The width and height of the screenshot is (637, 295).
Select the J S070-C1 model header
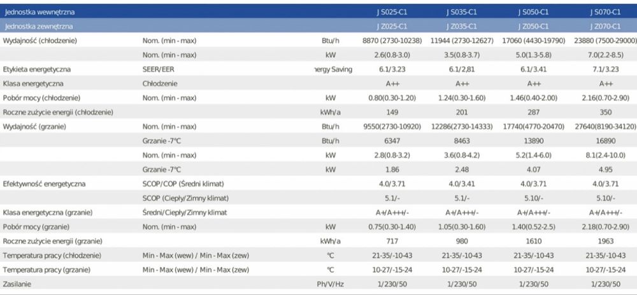pyautogui.click(x=605, y=12)
